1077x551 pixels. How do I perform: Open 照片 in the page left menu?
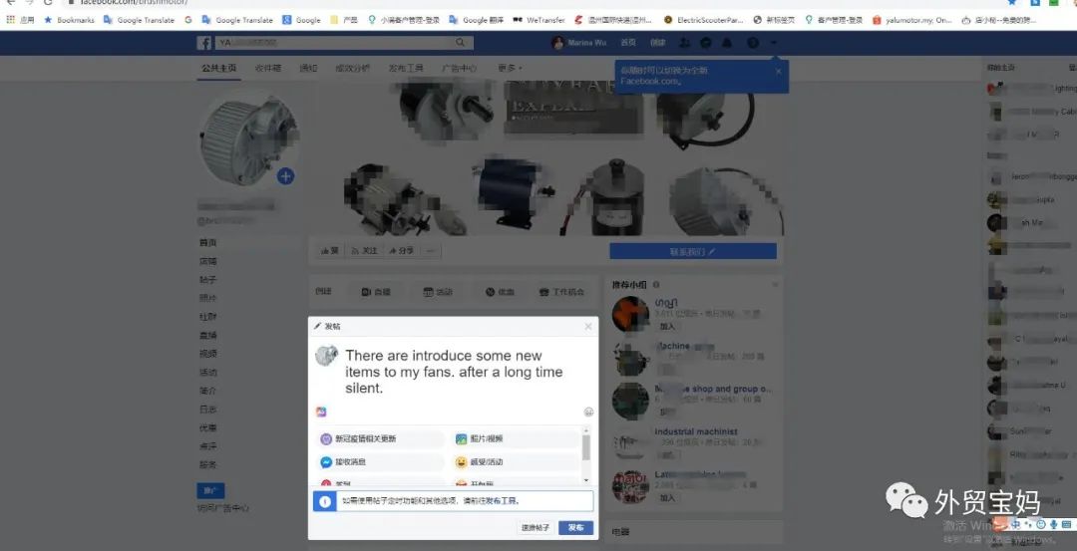pyautogui.click(x=208, y=299)
